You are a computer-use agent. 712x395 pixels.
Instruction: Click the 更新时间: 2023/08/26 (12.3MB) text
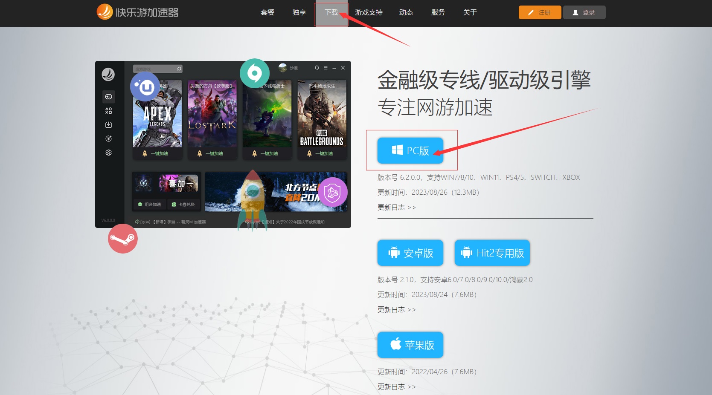coord(428,192)
